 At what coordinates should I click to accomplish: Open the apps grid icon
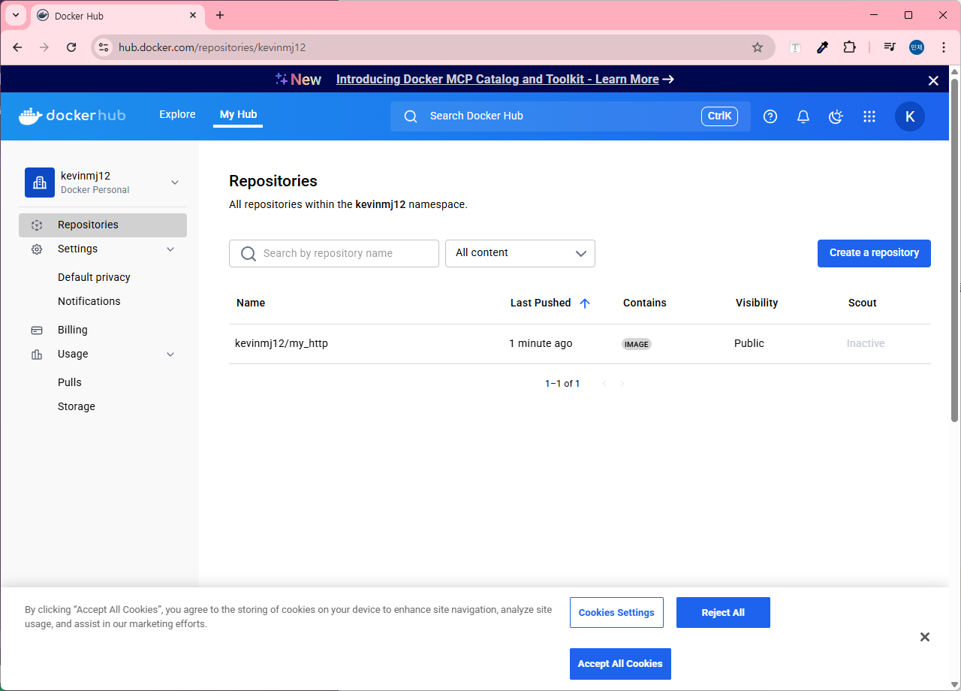point(869,116)
